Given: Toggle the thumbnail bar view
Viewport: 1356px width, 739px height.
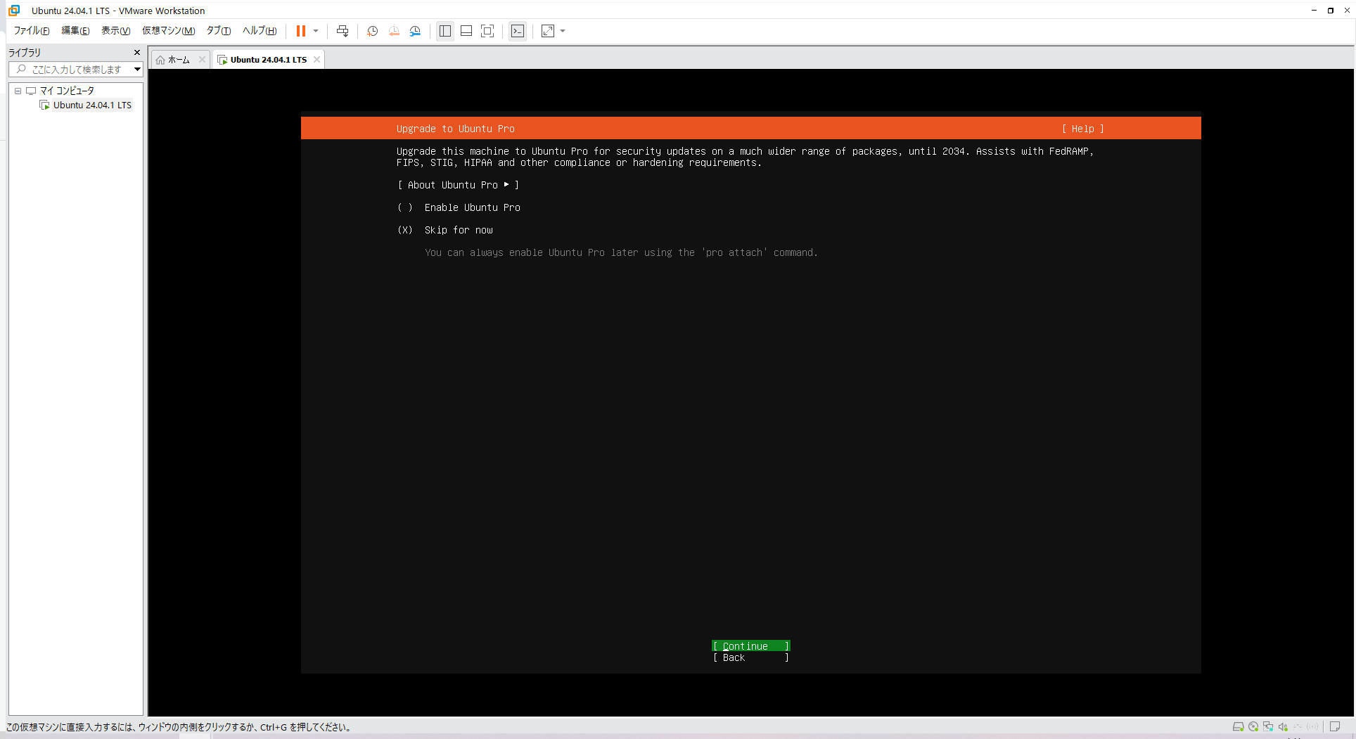Looking at the screenshot, I should [466, 31].
